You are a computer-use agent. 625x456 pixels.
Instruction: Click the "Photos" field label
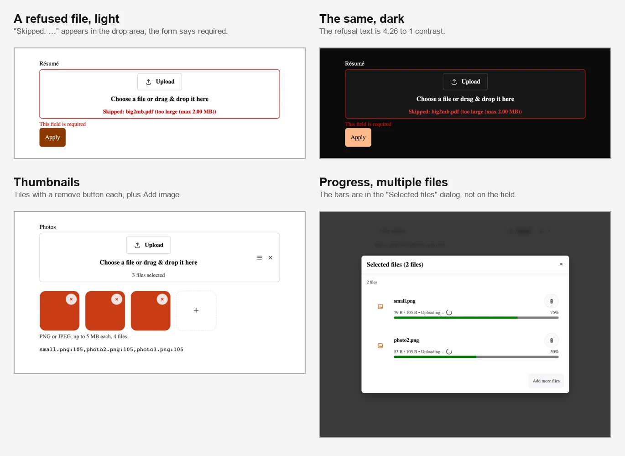coord(47,227)
